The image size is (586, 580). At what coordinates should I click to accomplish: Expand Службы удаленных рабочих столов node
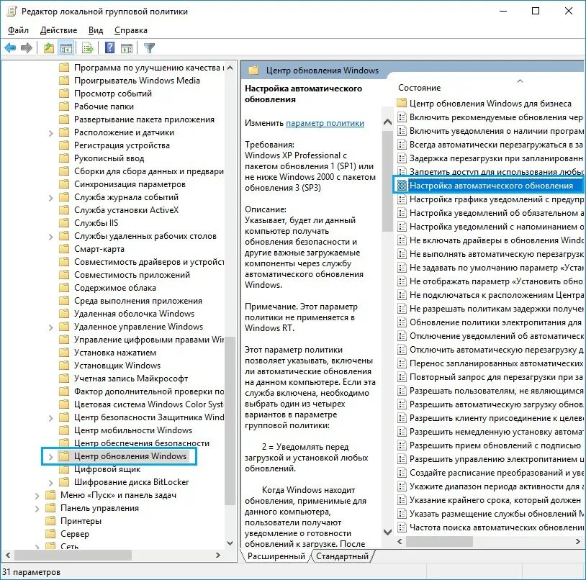click(x=51, y=237)
